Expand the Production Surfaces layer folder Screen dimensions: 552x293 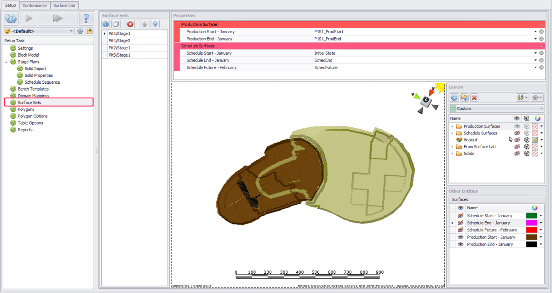click(452, 126)
